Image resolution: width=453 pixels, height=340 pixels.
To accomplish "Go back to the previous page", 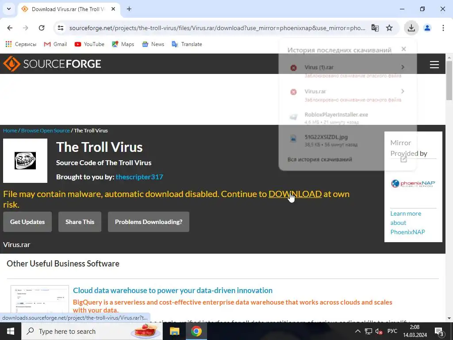I will click(10, 28).
